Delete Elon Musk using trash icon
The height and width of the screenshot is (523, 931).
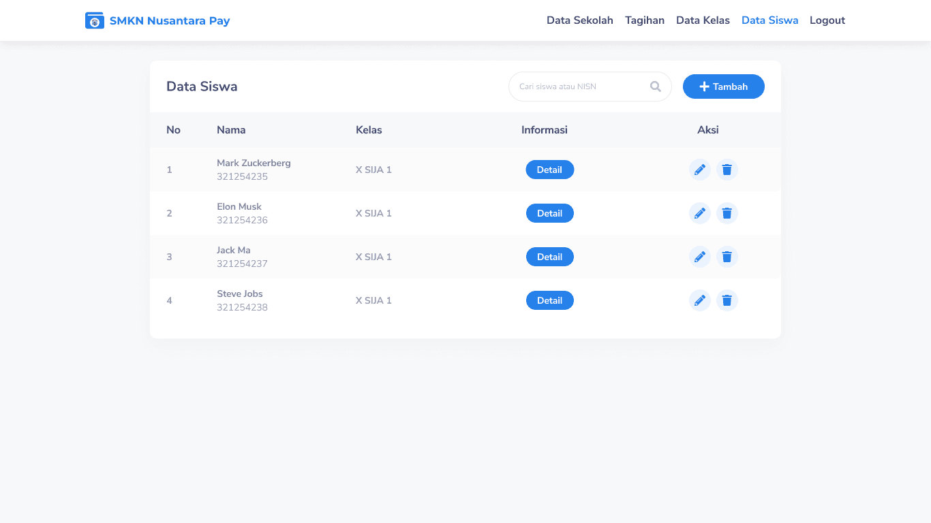point(727,213)
